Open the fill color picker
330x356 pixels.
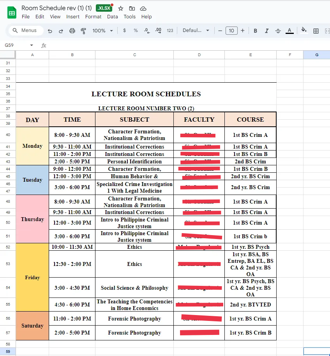point(304,30)
